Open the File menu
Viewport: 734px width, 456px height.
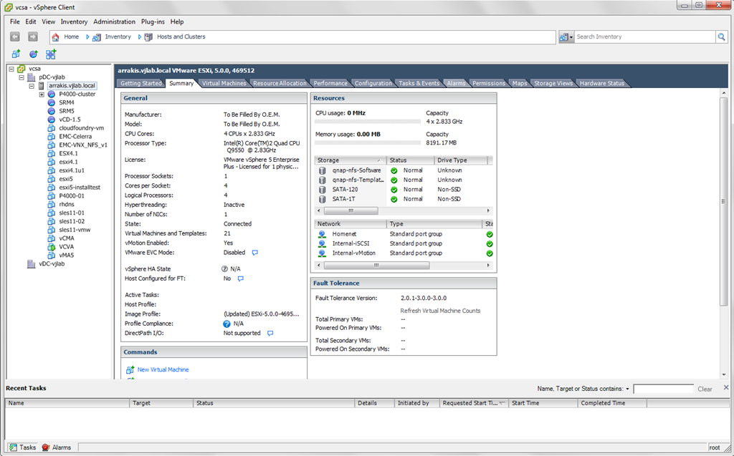coord(15,21)
